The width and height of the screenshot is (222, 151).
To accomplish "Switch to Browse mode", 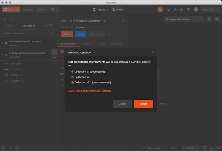I will tap(190, 148).
